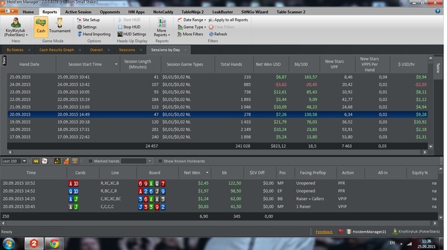Open the help question mark icon
Image resolution: width=447 pixels, height=250 pixels.
tap(437, 11)
